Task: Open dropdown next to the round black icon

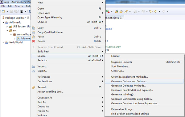Action: pyautogui.click(x=25, y=11)
